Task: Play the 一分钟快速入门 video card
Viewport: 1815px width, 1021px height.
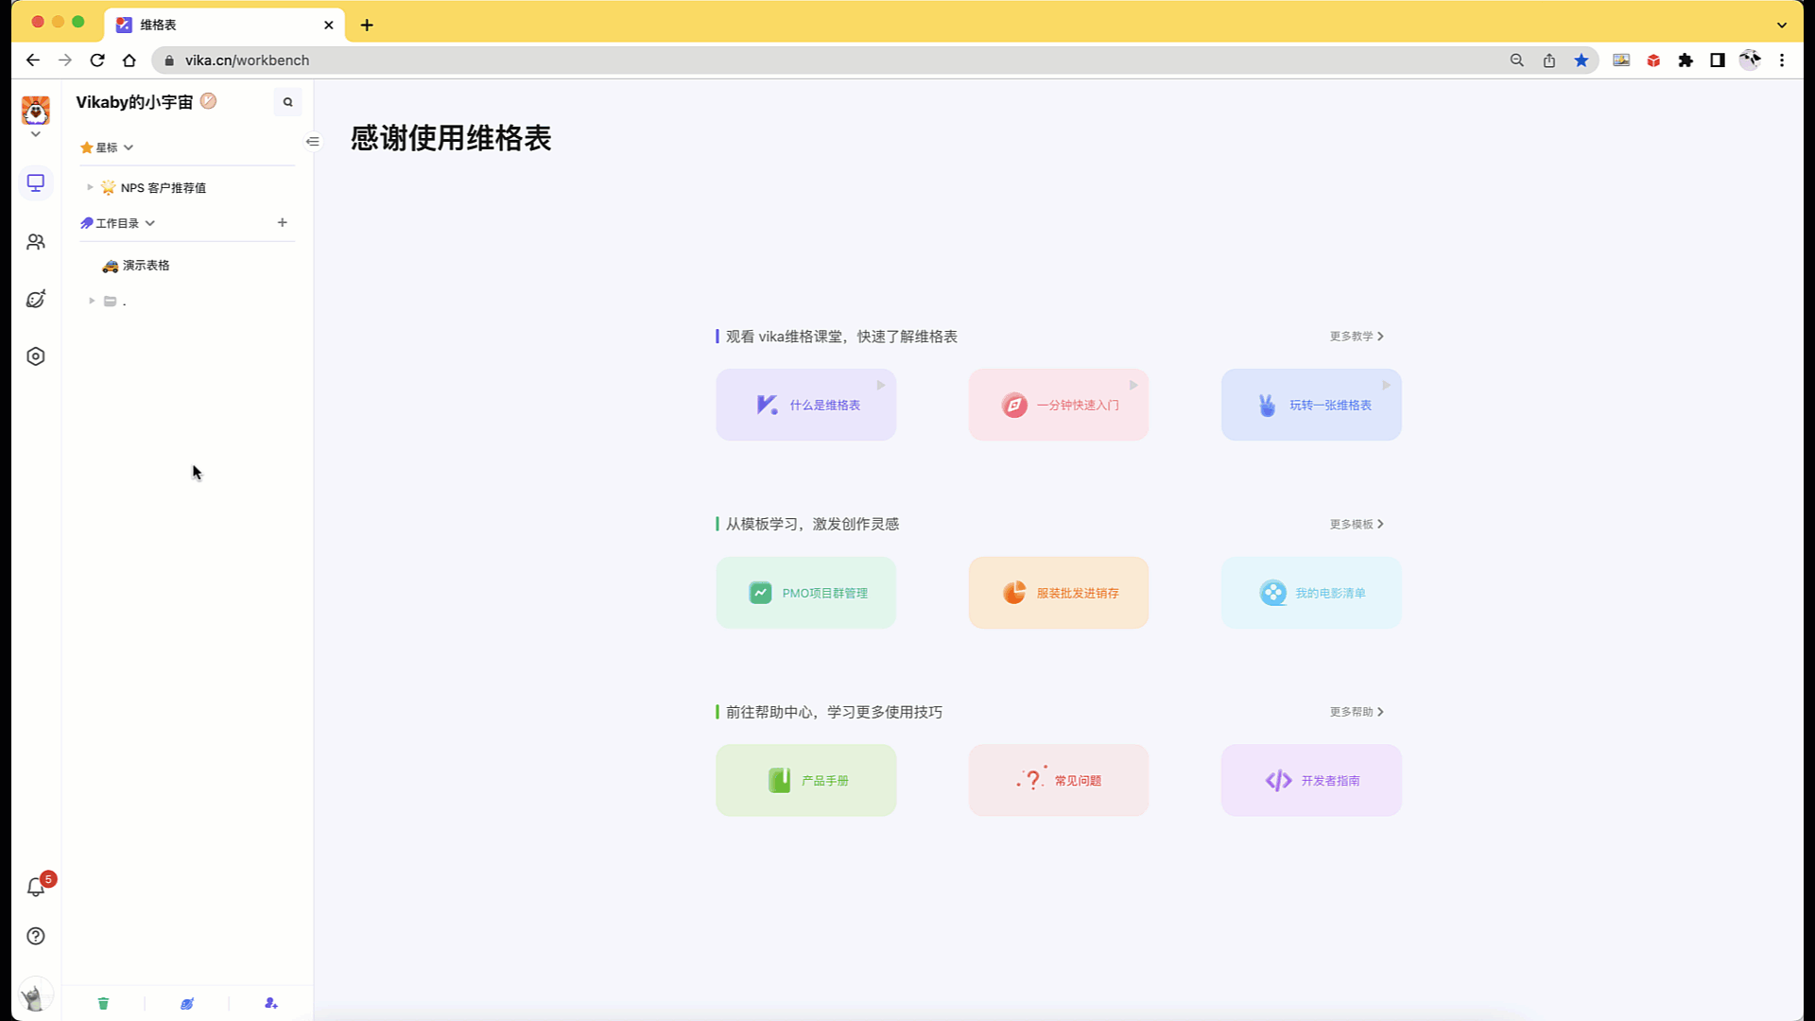Action: click(1058, 405)
